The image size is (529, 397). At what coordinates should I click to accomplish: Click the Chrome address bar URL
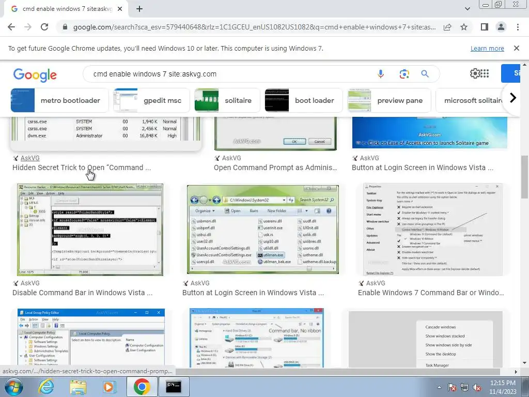254,27
